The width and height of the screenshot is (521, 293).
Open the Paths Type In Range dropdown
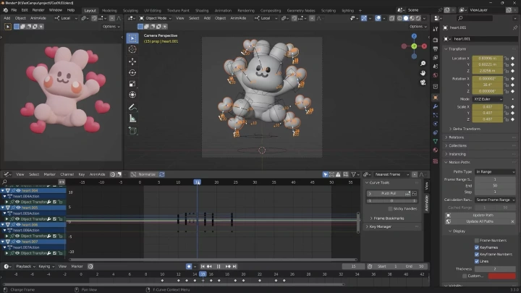tap(495, 171)
